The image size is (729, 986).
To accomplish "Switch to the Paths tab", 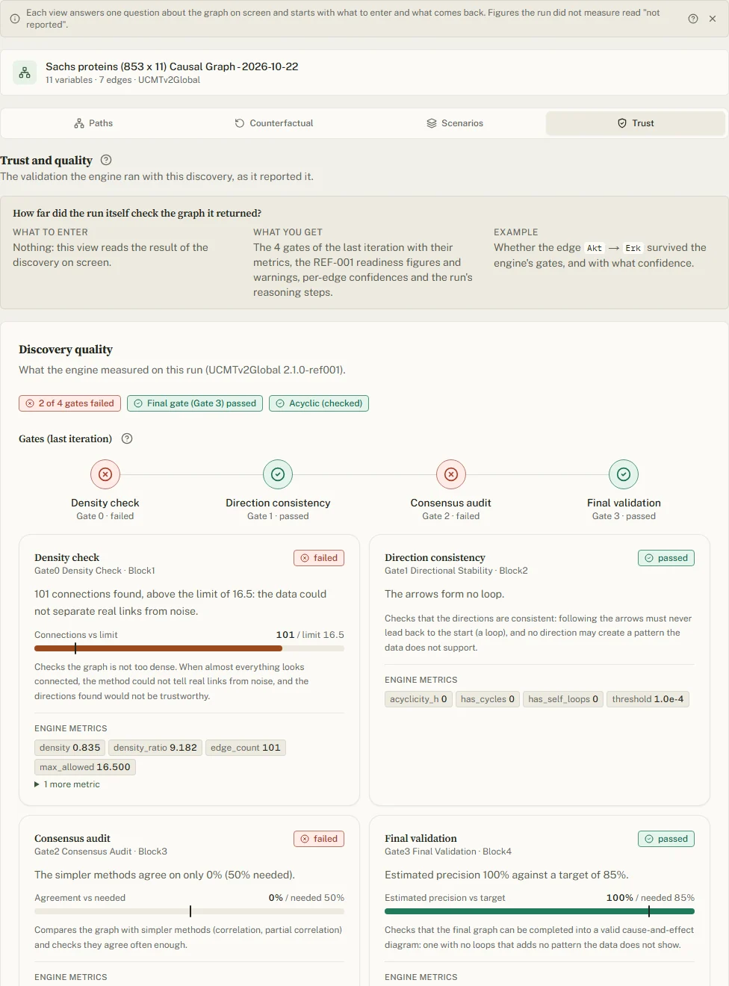I will point(93,123).
